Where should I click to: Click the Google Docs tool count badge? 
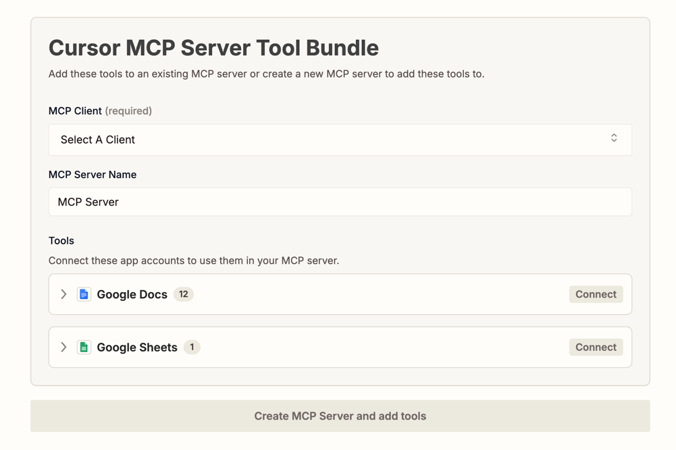[183, 294]
